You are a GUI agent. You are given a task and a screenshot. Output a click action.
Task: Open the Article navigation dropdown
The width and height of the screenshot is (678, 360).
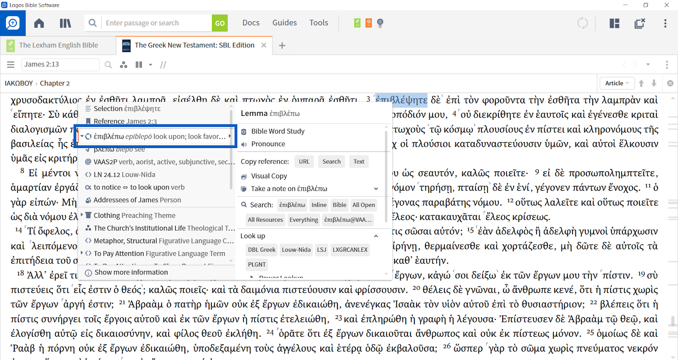tap(617, 83)
